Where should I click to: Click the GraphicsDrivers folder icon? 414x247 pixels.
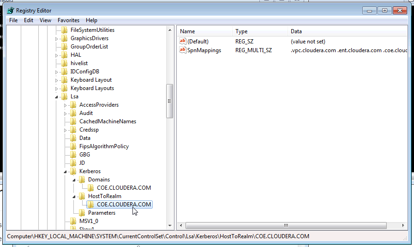(x=65, y=38)
